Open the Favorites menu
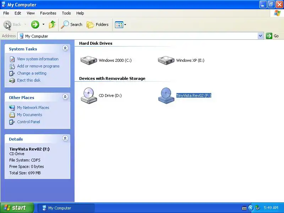Screen dimensions: 284x213 [48, 13]
